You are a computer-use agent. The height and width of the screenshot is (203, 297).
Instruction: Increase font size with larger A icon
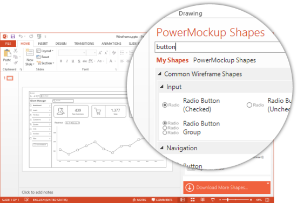100,53
